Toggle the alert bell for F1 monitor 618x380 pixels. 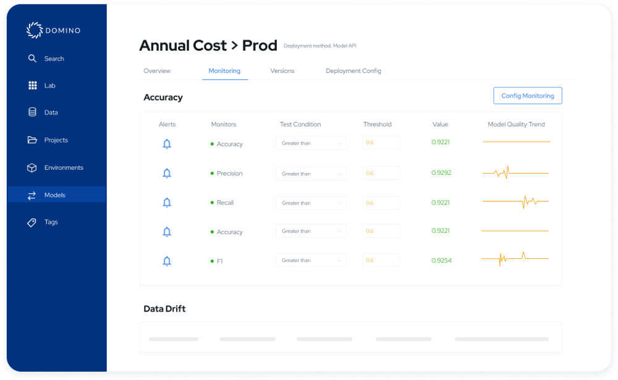(166, 260)
